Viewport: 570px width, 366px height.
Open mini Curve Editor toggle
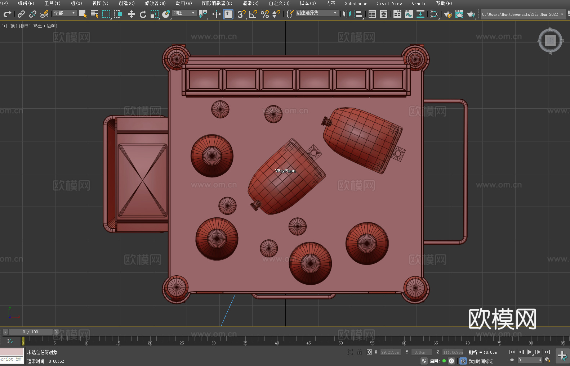[x=10, y=341]
